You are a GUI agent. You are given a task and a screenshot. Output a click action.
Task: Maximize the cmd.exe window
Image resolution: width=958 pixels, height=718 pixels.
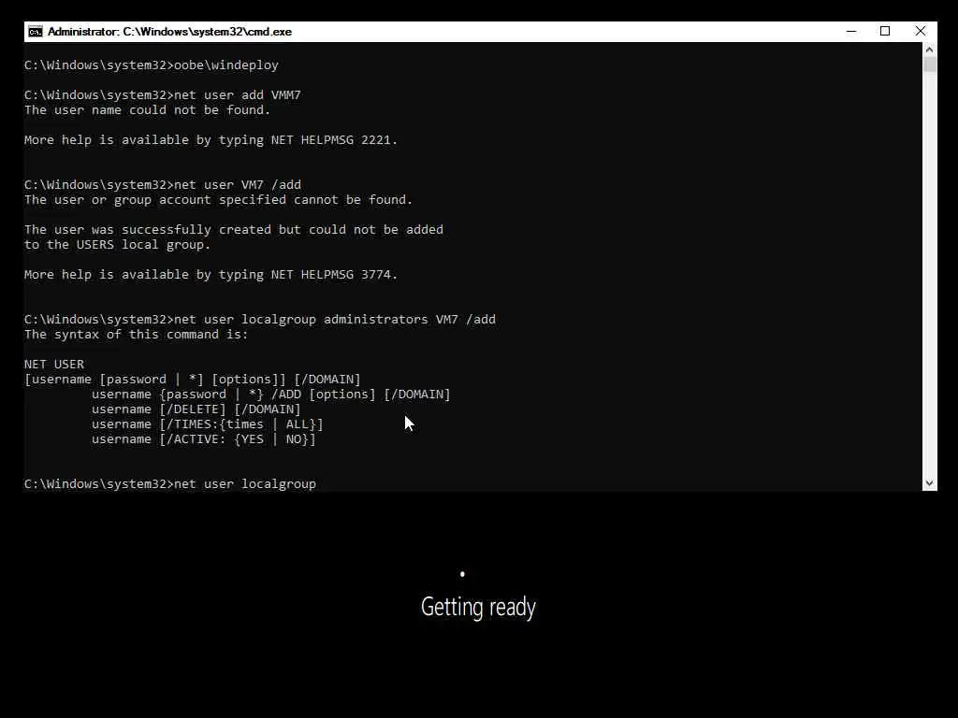click(885, 32)
